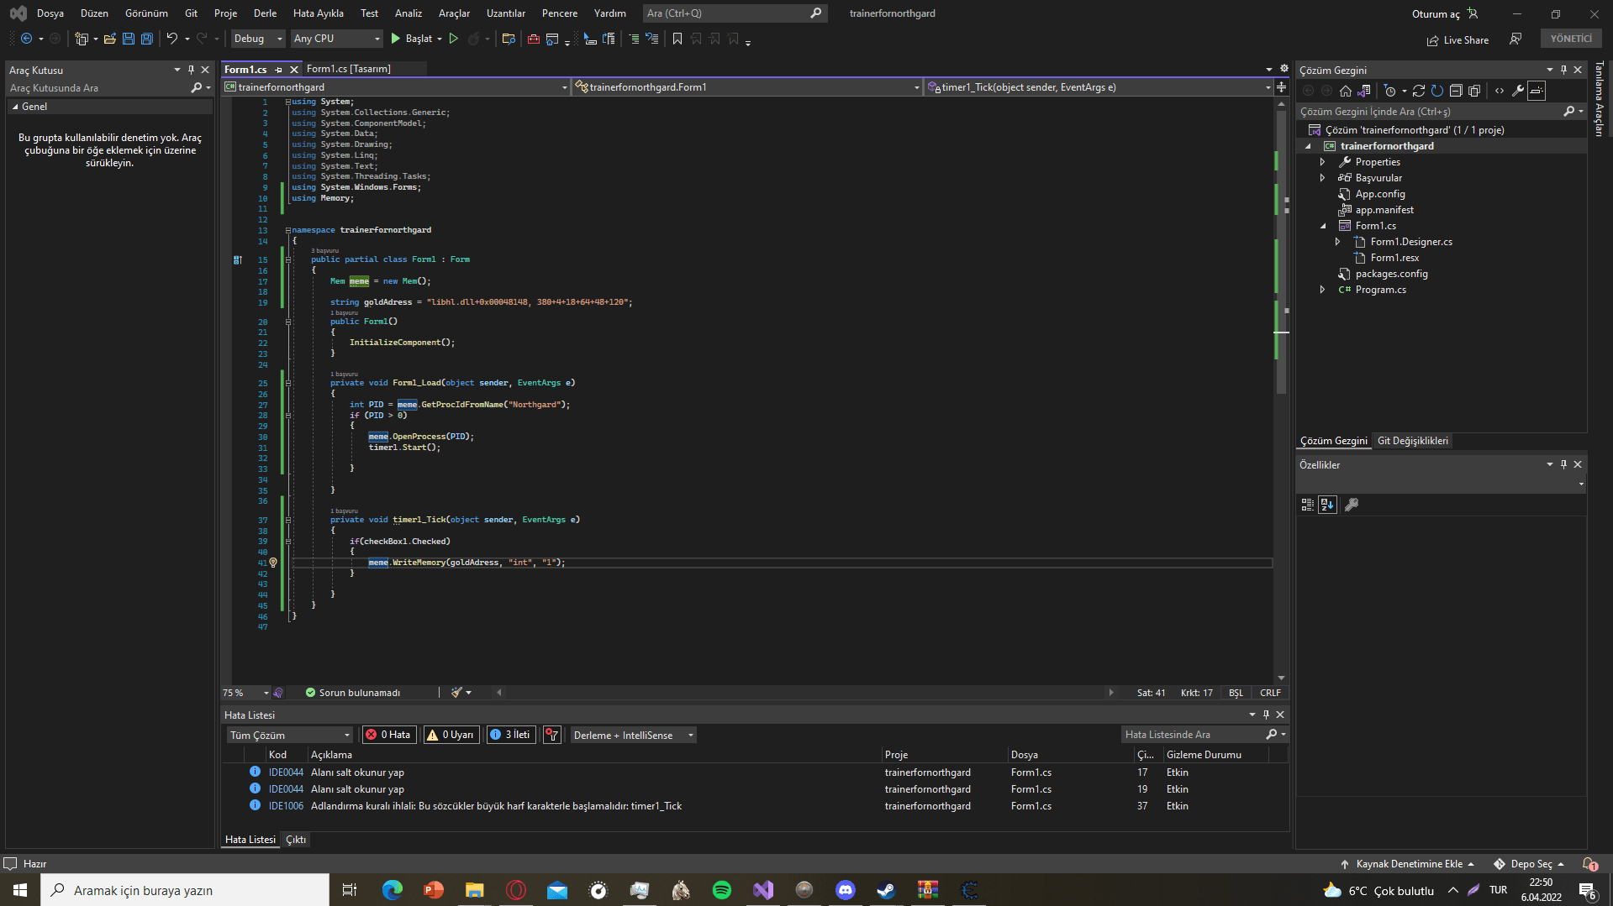Viewport: 1613px width, 906px height.
Task: Open Spotify from the Windows taskbar
Action: click(722, 890)
